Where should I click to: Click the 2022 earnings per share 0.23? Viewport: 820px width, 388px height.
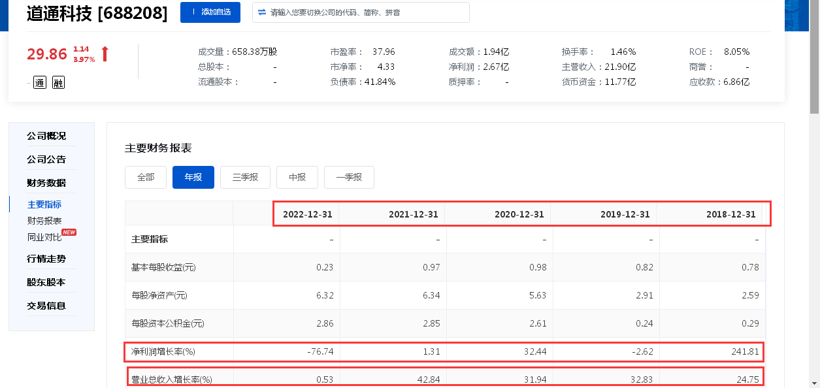[x=325, y=267]
